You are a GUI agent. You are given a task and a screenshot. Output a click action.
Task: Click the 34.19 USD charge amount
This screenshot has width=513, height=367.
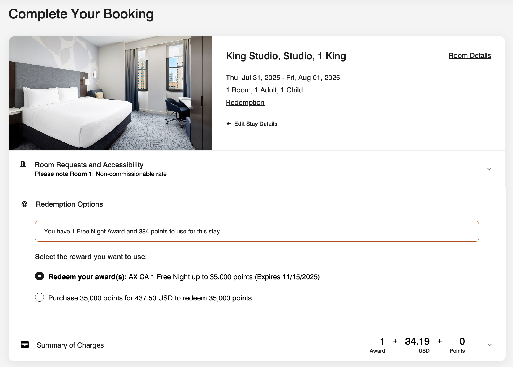tap(417, 341)
